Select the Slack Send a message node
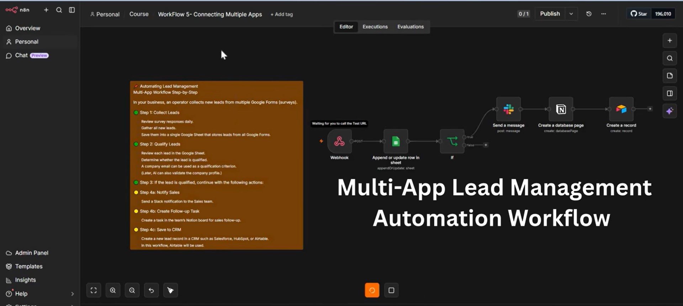Screen dimensions: 683x306 508,109
